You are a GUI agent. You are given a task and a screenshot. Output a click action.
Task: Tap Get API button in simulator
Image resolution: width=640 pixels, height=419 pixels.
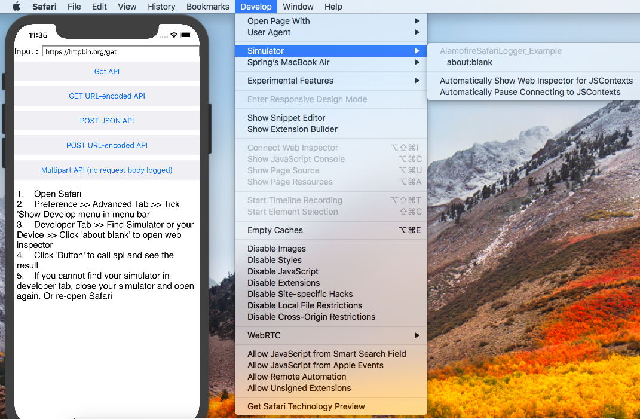[x=107, y=72]
